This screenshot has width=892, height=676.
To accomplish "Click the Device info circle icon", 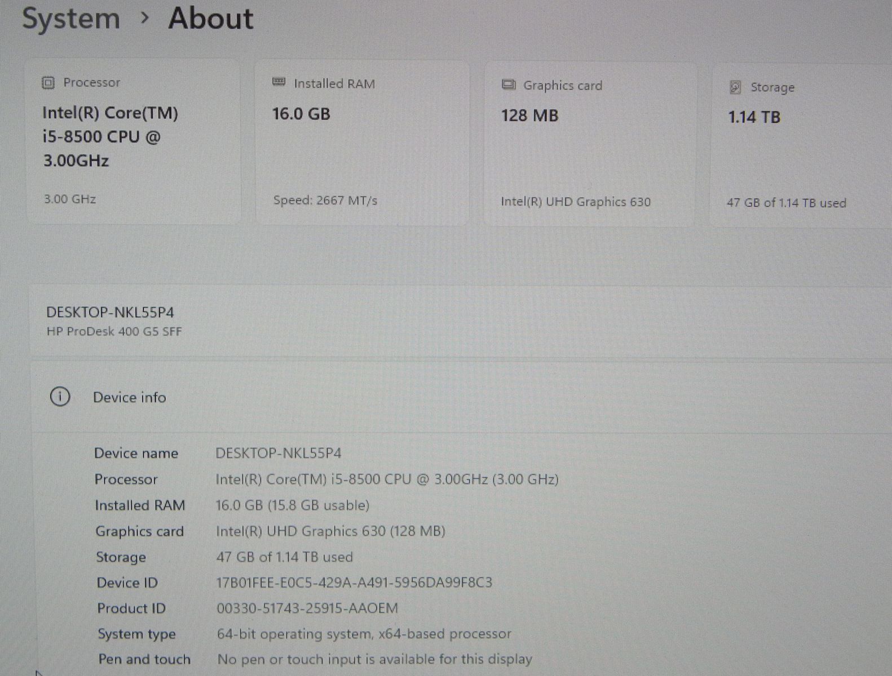I will 60,397.
